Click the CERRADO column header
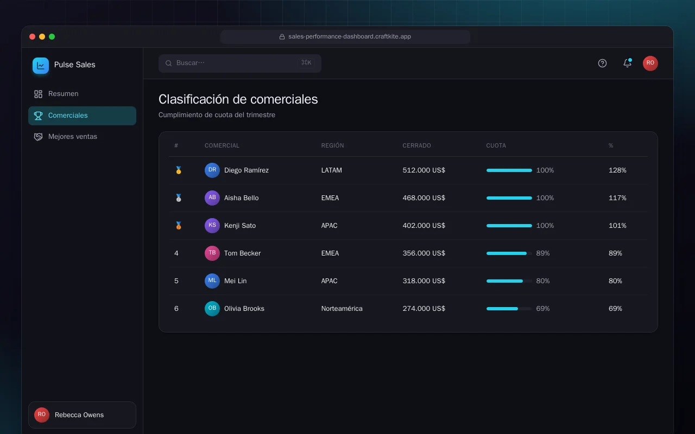This screenshot has width=695, height=434. pos(417,146)
